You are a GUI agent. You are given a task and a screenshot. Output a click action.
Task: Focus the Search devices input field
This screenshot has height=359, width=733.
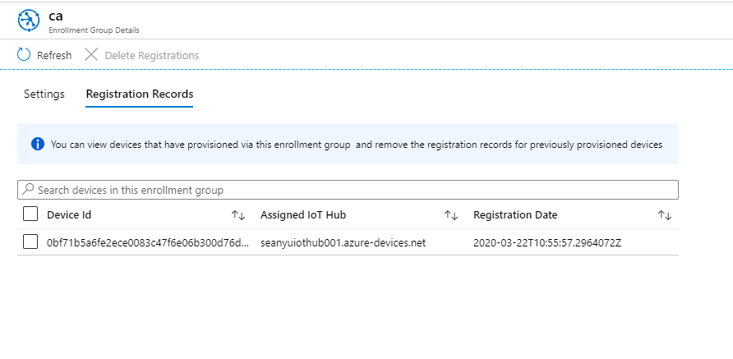pyautogui.click(x=348, y=190)
